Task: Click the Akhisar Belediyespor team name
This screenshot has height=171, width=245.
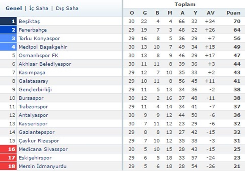Action: [x=45, y=64]
